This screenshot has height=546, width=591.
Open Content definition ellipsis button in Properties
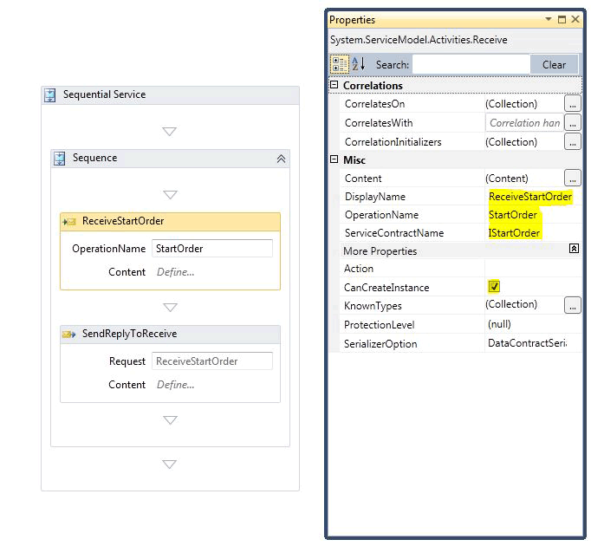[573, 178]
